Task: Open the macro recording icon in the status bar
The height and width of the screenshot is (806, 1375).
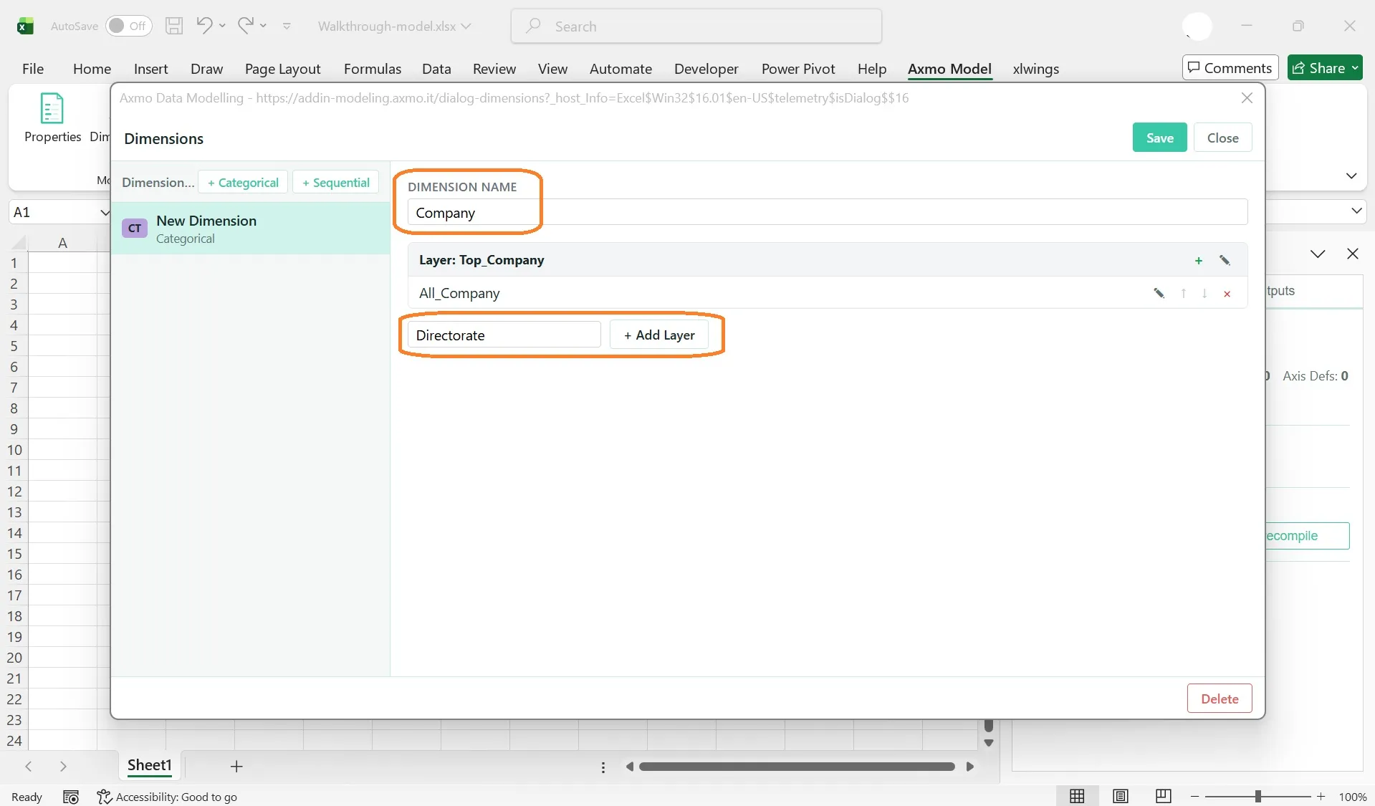Action: pos(70,797)
